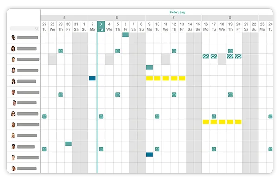The image size is (279, 181).
Task: Click the home icon just above Tuesday 17's yellow block
Action: pos(214,116)
